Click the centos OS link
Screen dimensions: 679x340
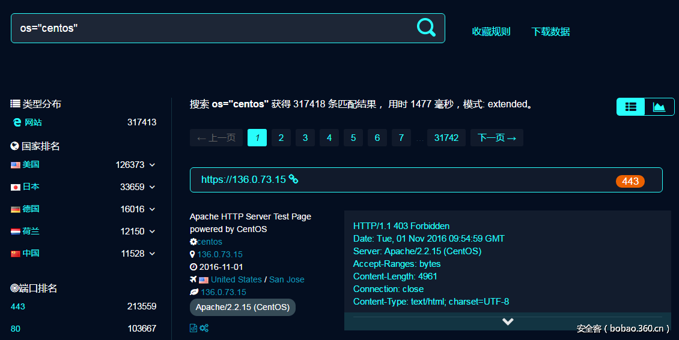(210, 242)
